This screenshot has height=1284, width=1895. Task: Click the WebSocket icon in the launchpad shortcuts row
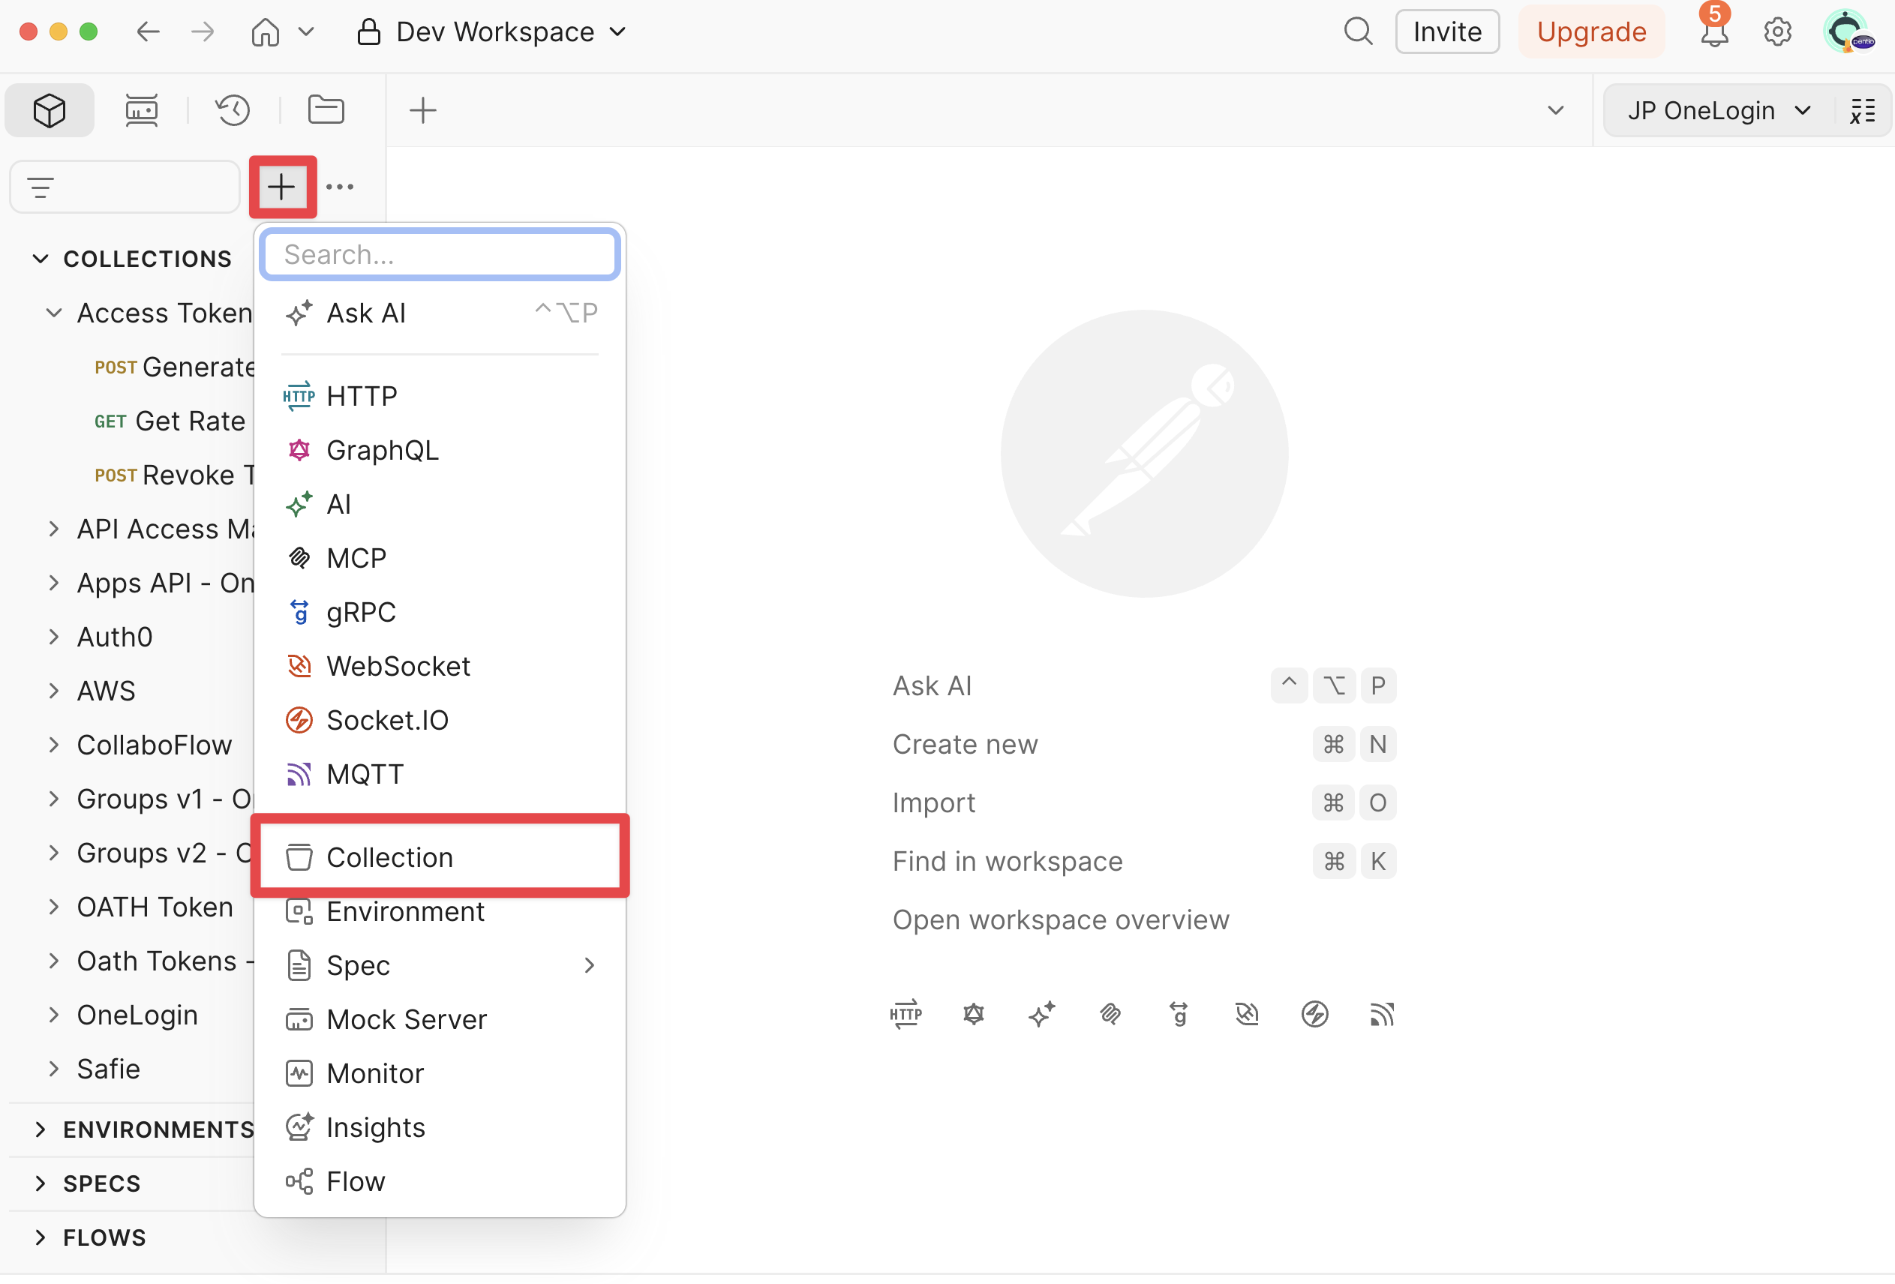1247,1014
